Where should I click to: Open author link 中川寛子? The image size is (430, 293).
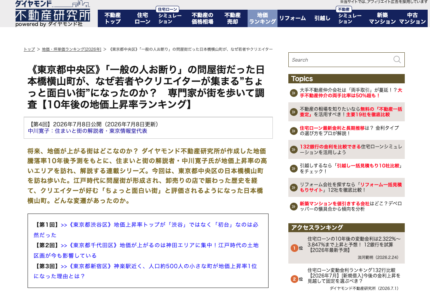click(x=87, y=131)
